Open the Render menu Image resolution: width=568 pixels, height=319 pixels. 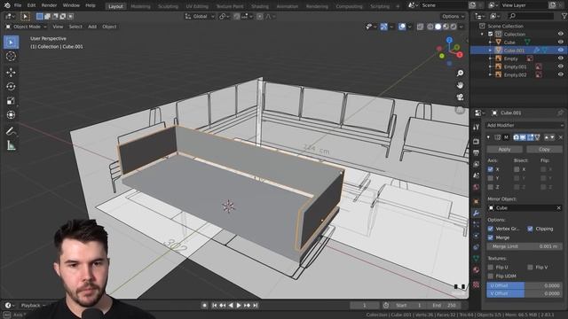pyautogui.click(x=49, y=5)
